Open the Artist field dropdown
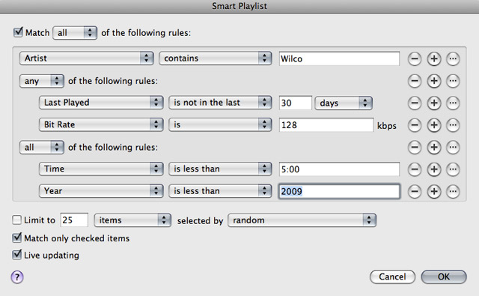 pyautogui.click(x=87, y=58)
